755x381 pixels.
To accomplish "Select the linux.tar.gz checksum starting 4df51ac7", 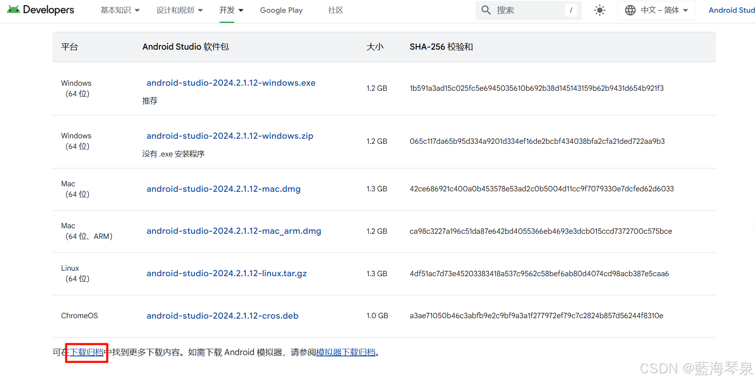I will tap(539, 274).
